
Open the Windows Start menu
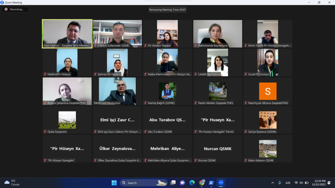114,183
